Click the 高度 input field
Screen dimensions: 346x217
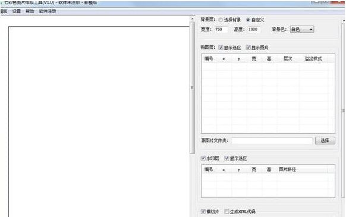point(254,29)
